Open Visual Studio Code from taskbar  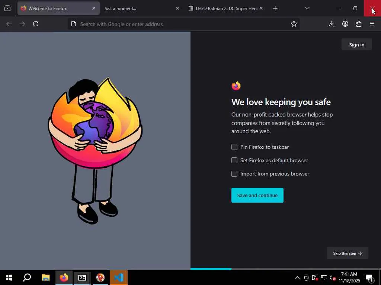coord(119,278)
